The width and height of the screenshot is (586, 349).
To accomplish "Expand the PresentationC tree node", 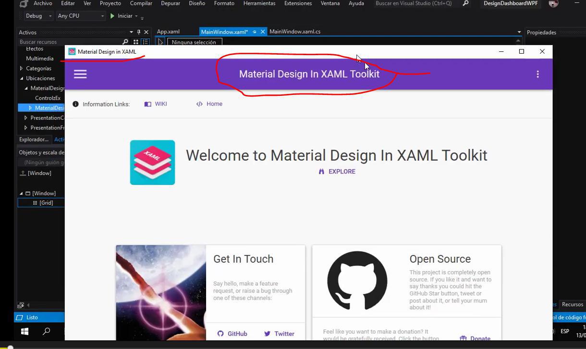I will tap(26, 118).
